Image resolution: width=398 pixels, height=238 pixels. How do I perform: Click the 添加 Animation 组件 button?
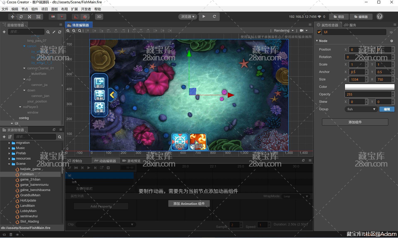coord(189,204)
